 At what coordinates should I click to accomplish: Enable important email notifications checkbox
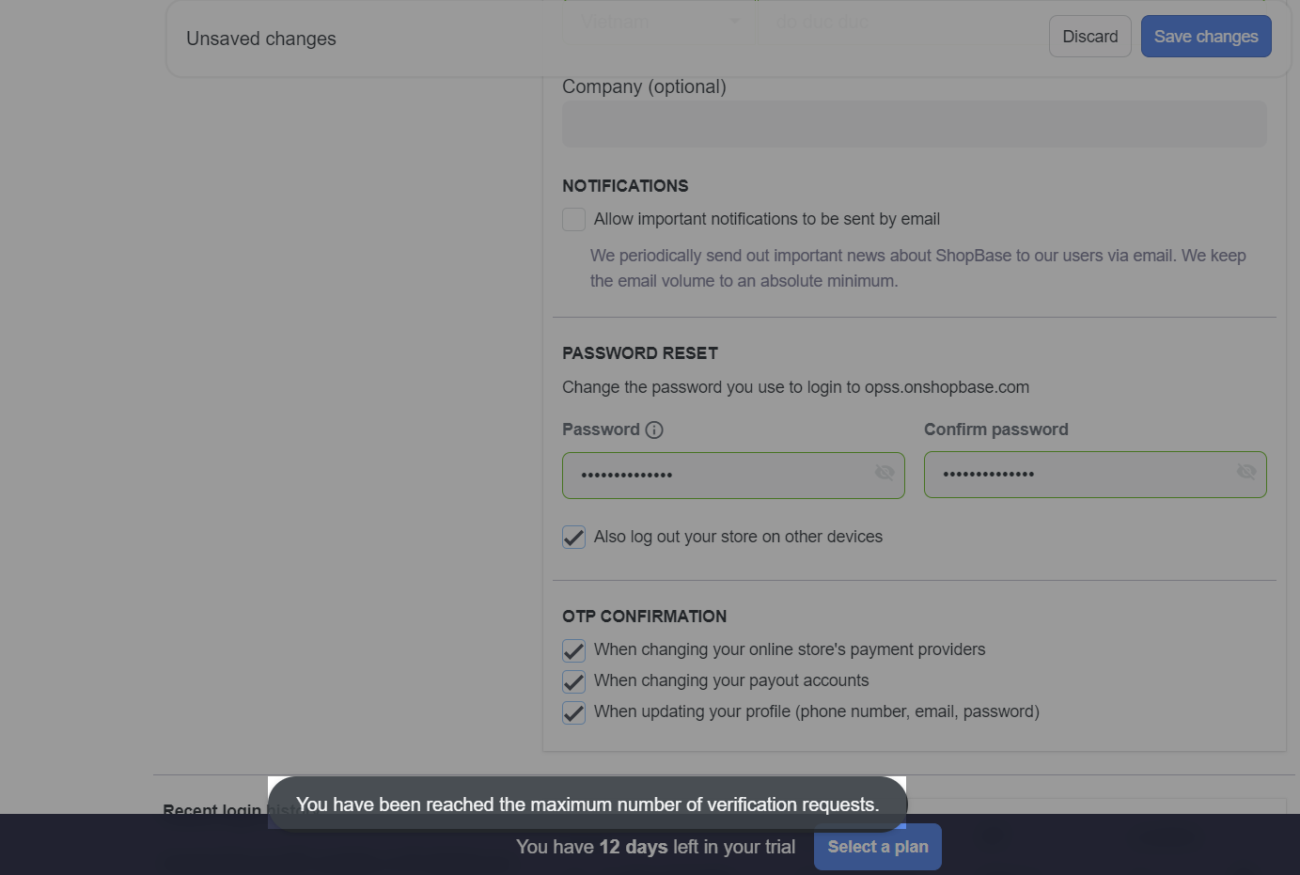tap(573, 219)
